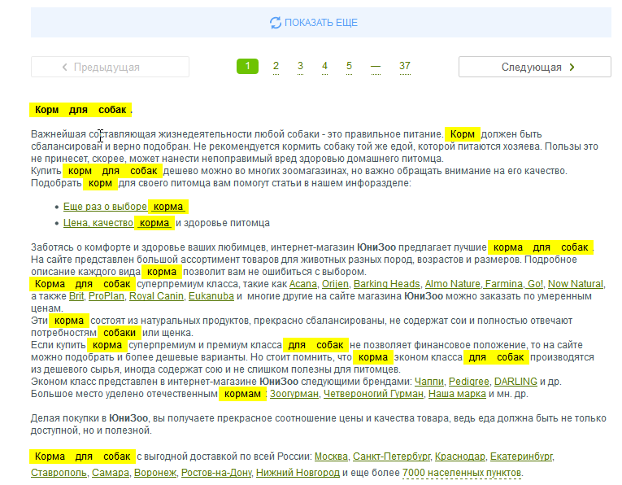
Task: Open the Воронеж delivery link
Action: (155, 473)
